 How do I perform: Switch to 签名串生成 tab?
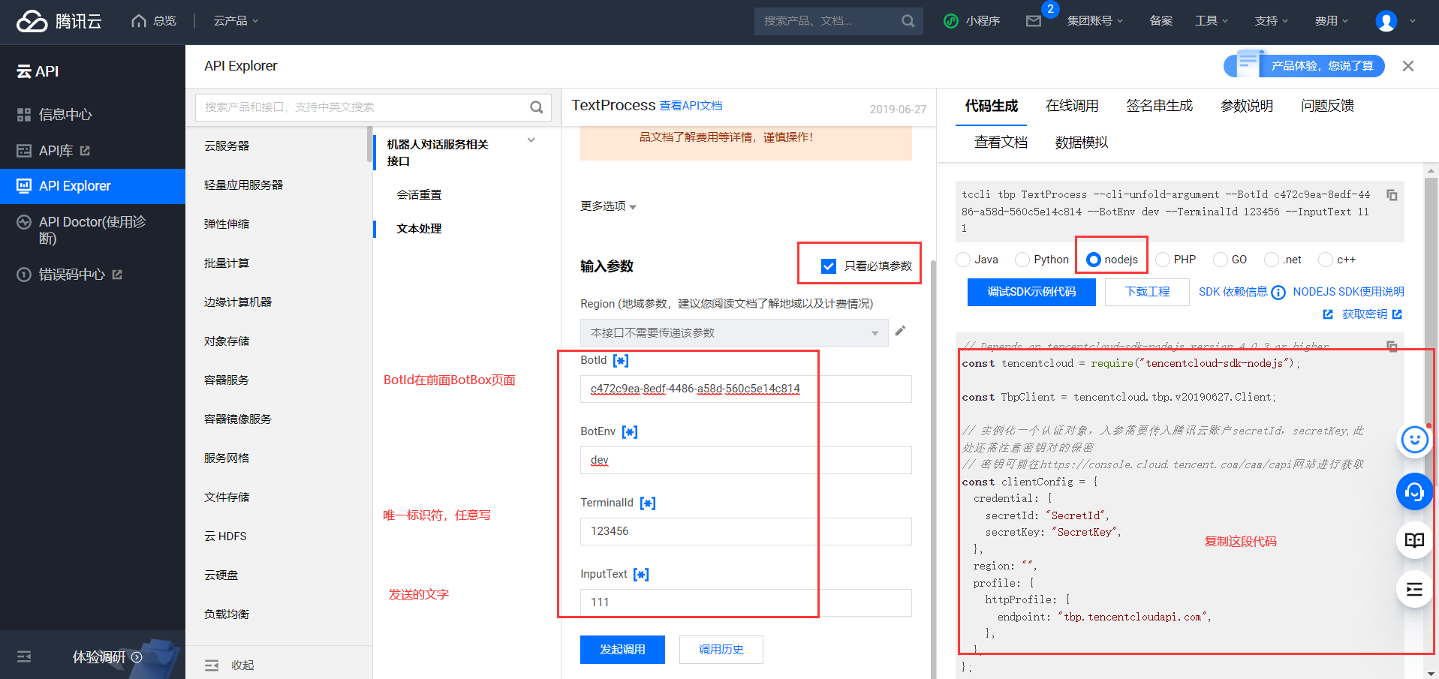pos(1160,107)
